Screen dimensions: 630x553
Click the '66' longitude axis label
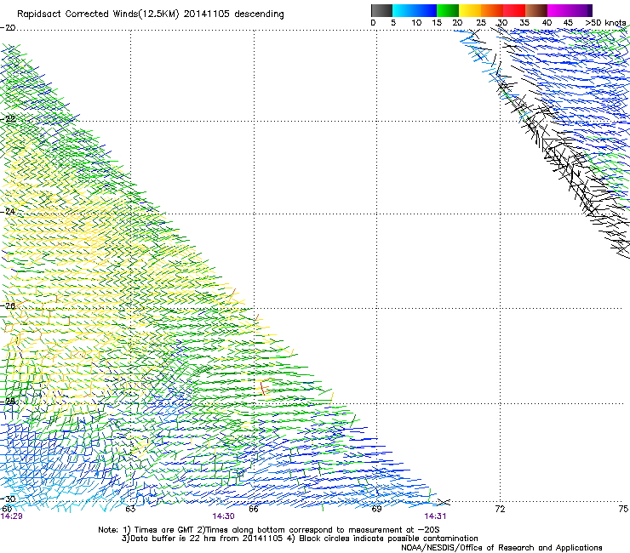click(254, 510)
